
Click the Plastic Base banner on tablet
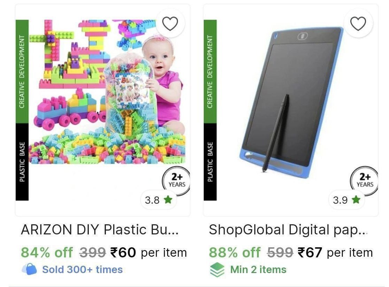[210, 162]
